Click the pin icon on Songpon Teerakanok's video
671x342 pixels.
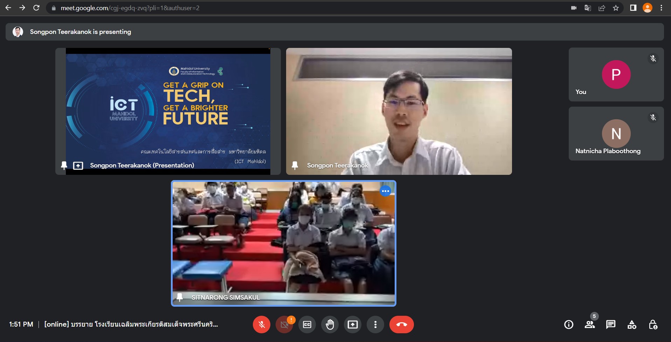pos(295,165)
